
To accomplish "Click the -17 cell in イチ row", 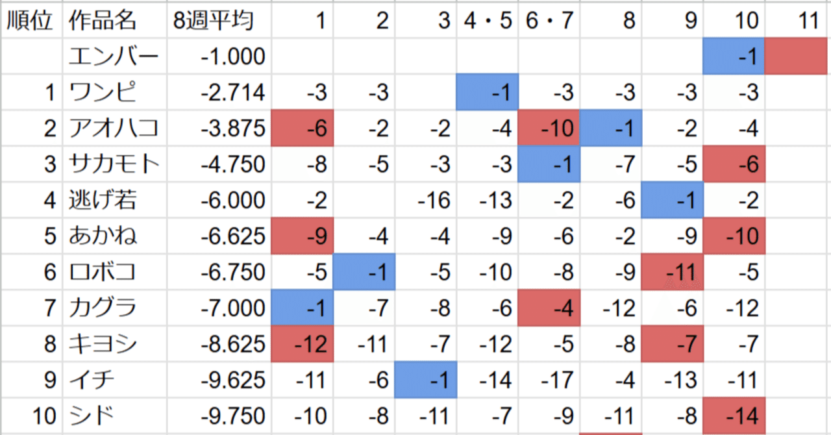I will (549, 379).
